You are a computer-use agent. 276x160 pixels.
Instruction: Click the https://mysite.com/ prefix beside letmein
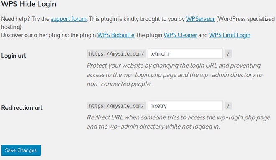[x=116, y=53]
